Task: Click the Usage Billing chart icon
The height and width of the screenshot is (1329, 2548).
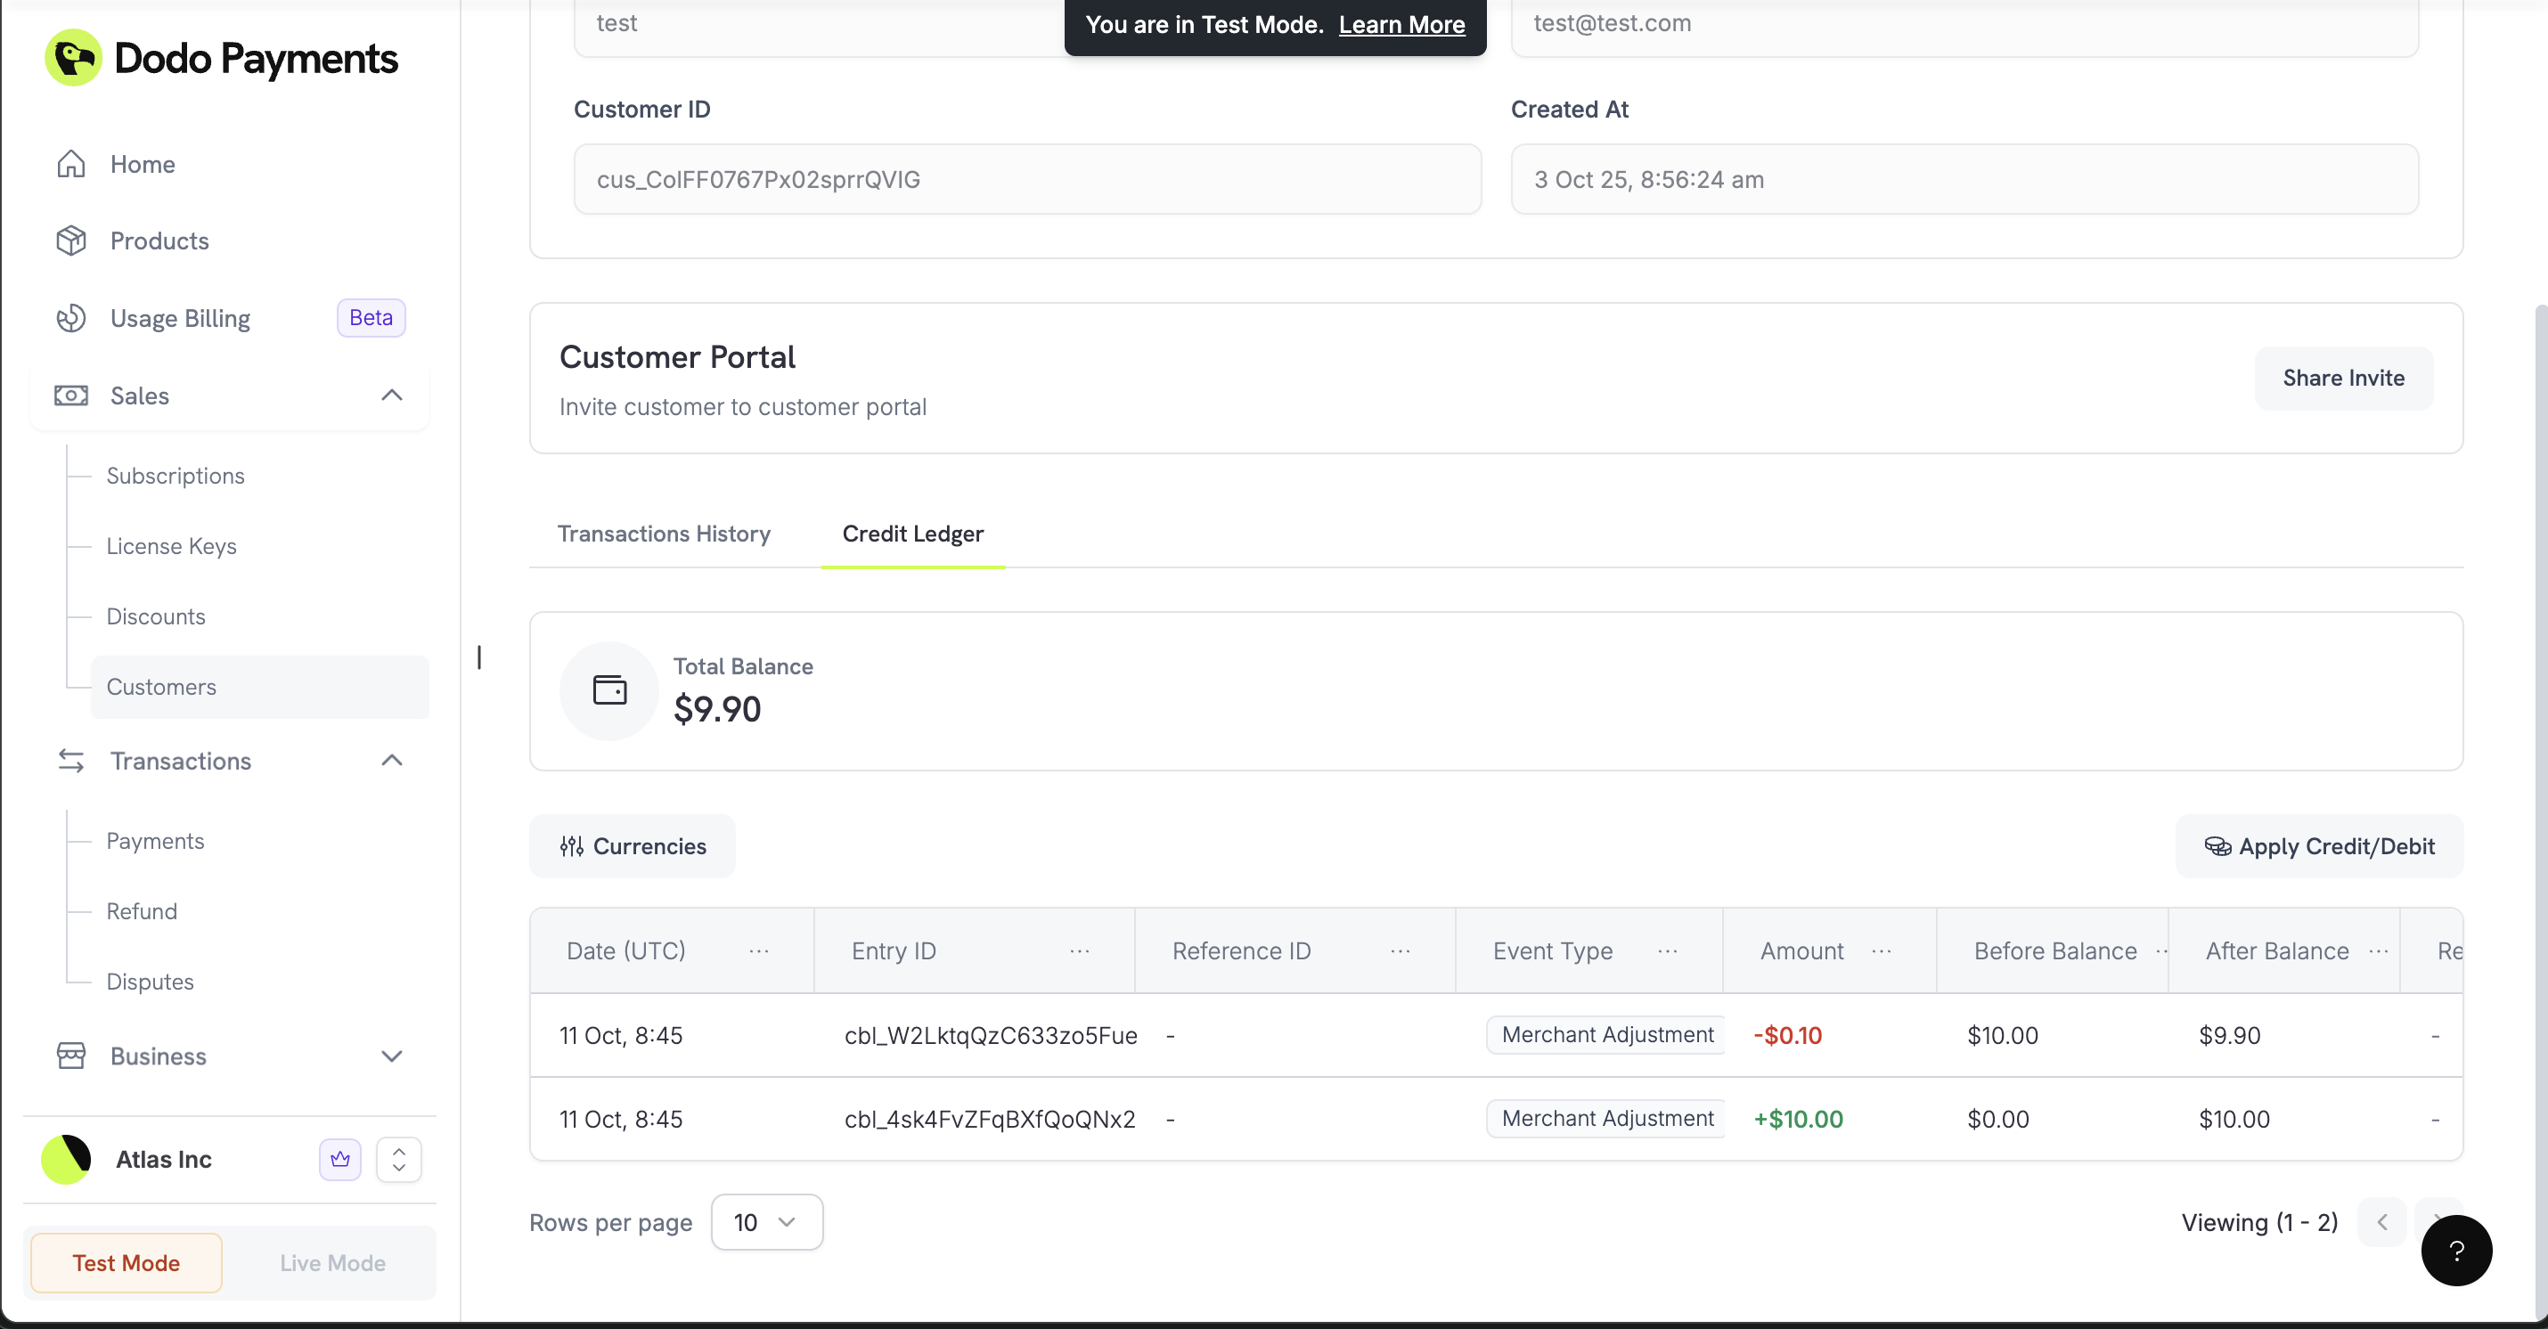Action: [x=71, y=318]
